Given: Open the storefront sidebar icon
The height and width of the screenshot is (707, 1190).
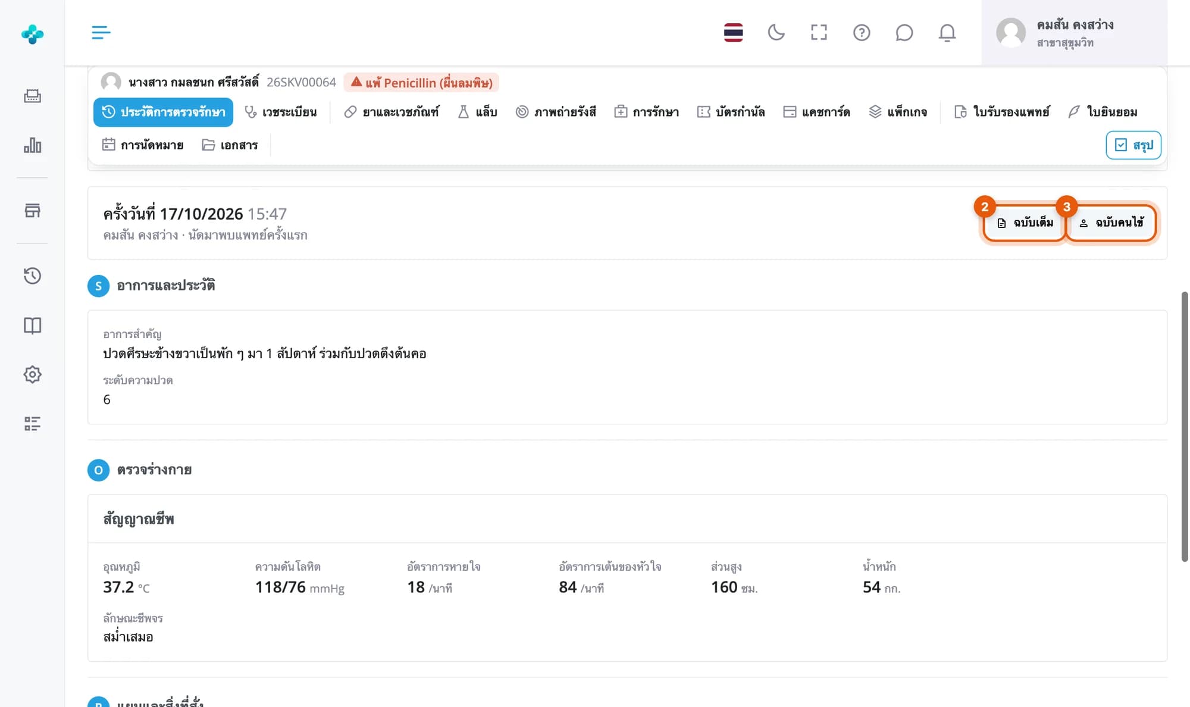Looking at the screenshot, I should coord(32,211).
